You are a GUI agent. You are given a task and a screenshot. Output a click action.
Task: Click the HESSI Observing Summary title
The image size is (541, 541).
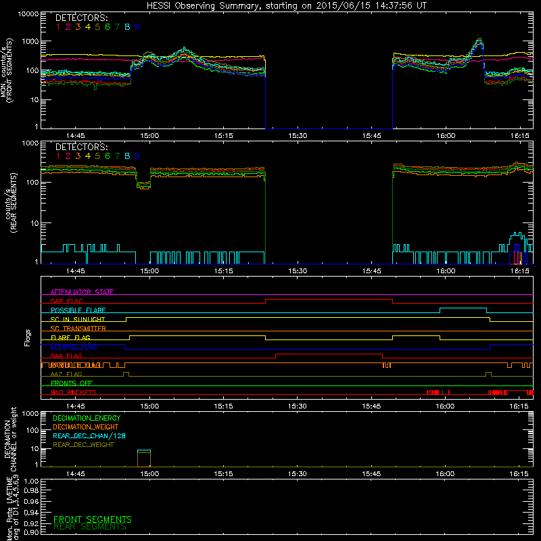tap(287, 6)
